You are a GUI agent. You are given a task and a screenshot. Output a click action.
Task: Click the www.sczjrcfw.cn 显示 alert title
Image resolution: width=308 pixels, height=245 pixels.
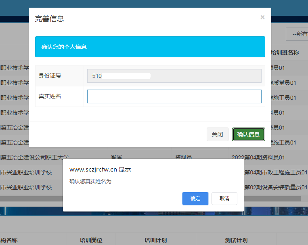(x=100, y=170)
